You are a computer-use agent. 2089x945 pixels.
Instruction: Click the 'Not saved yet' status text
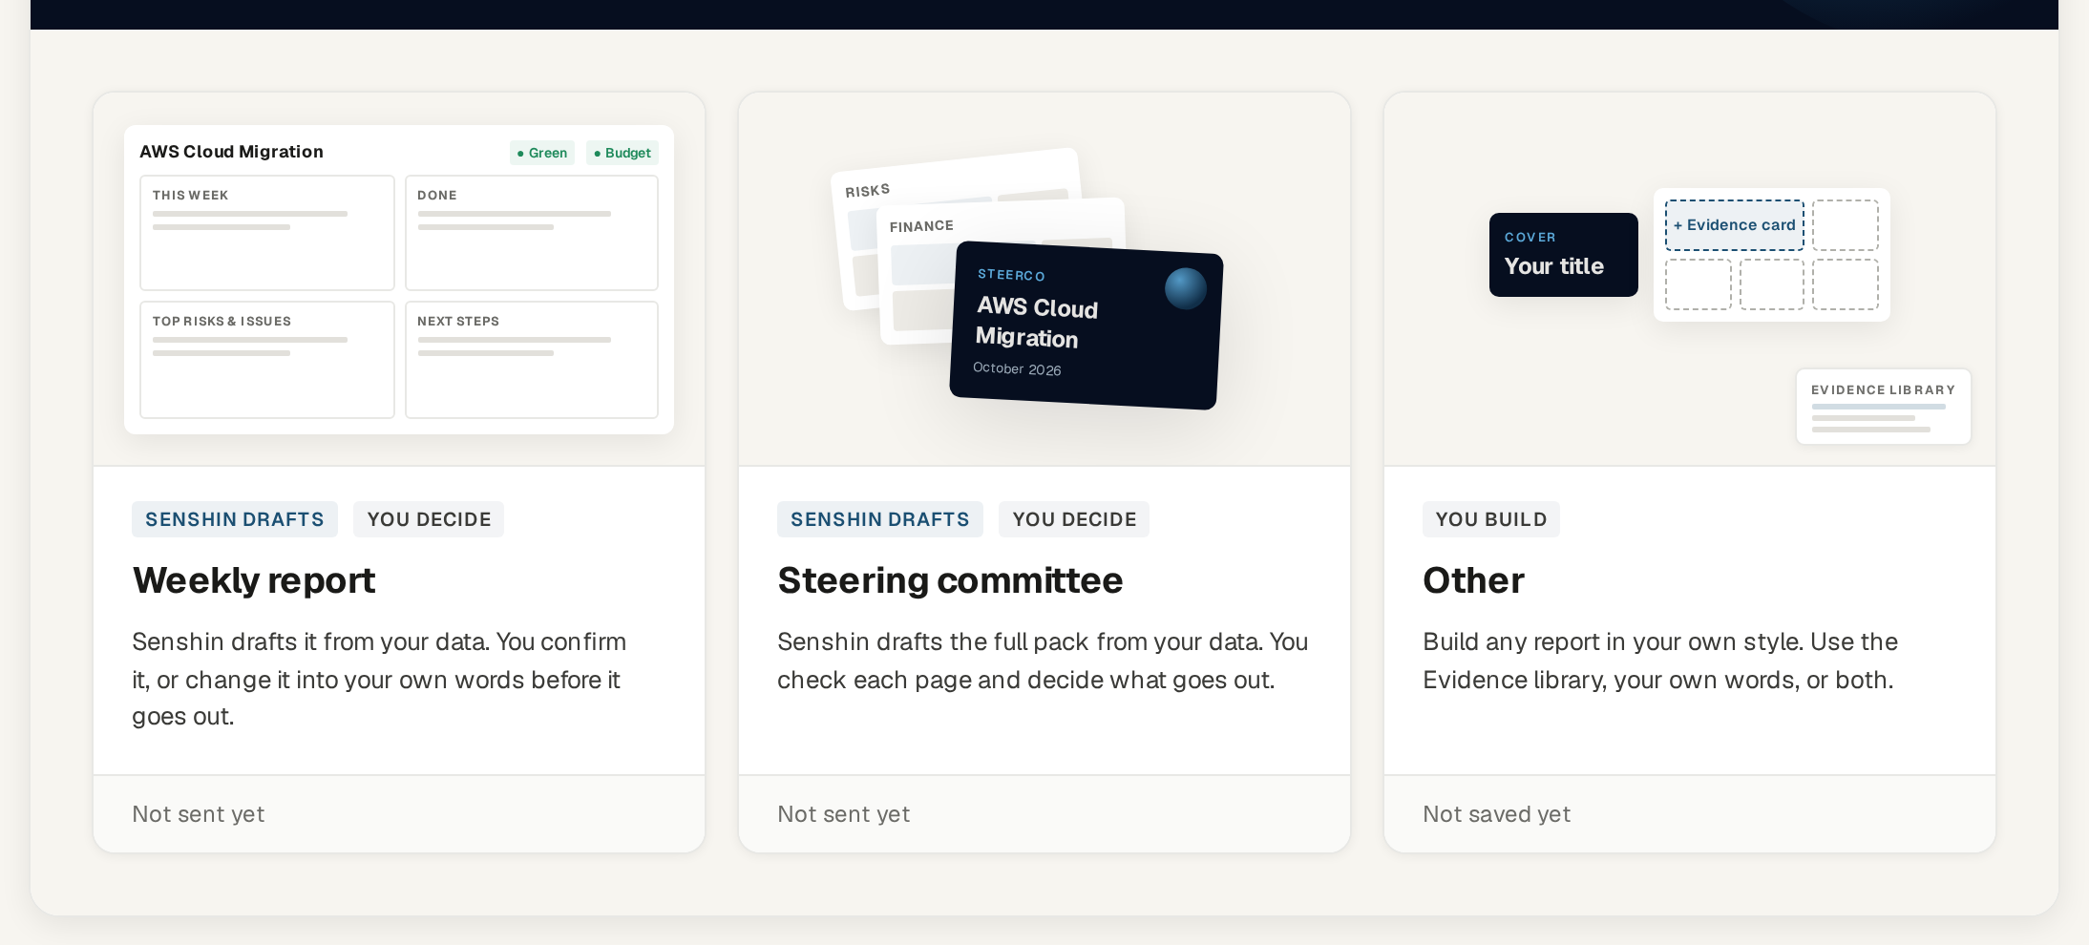[1497, 814]
